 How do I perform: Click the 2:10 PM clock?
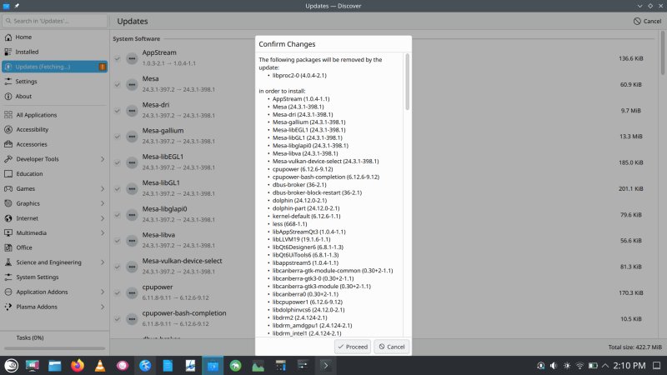[629, 366]
